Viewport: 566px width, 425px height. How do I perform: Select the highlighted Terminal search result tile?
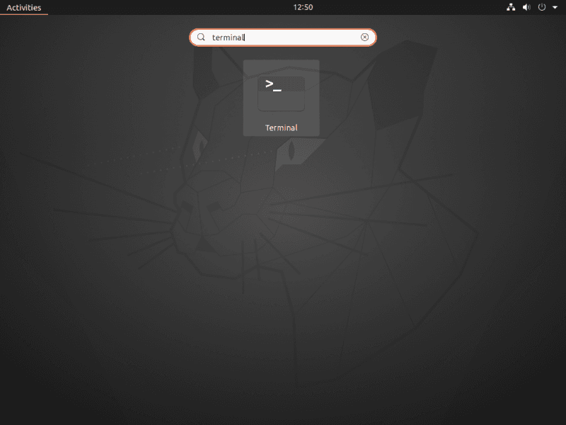[281, 98]
